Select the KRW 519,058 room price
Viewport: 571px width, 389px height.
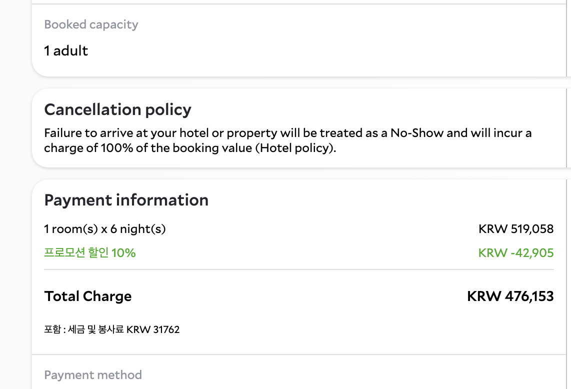[x=515, y=229]
